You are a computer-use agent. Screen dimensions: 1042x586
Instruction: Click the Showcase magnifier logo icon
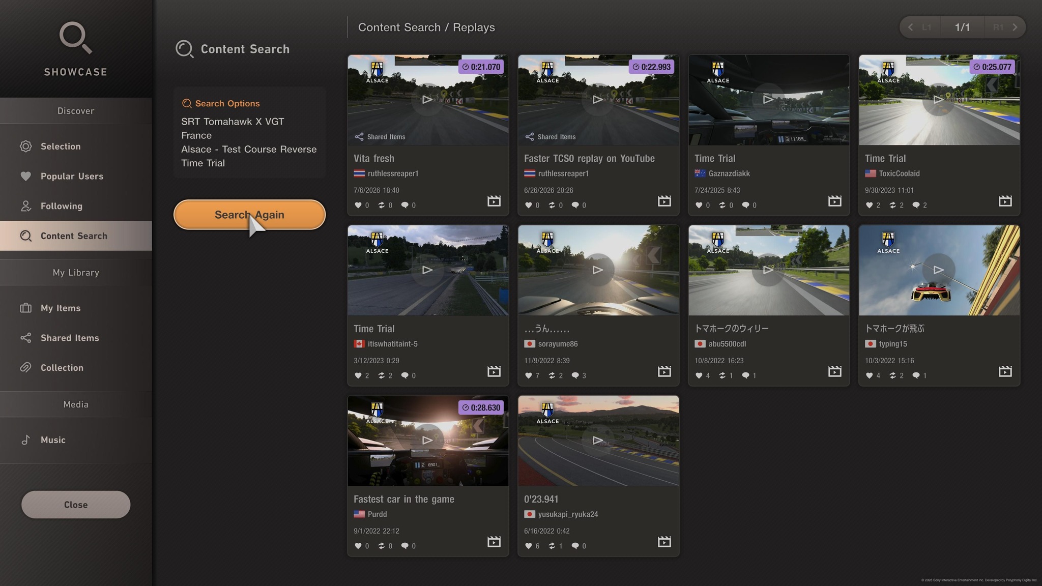tap(76, 37)
